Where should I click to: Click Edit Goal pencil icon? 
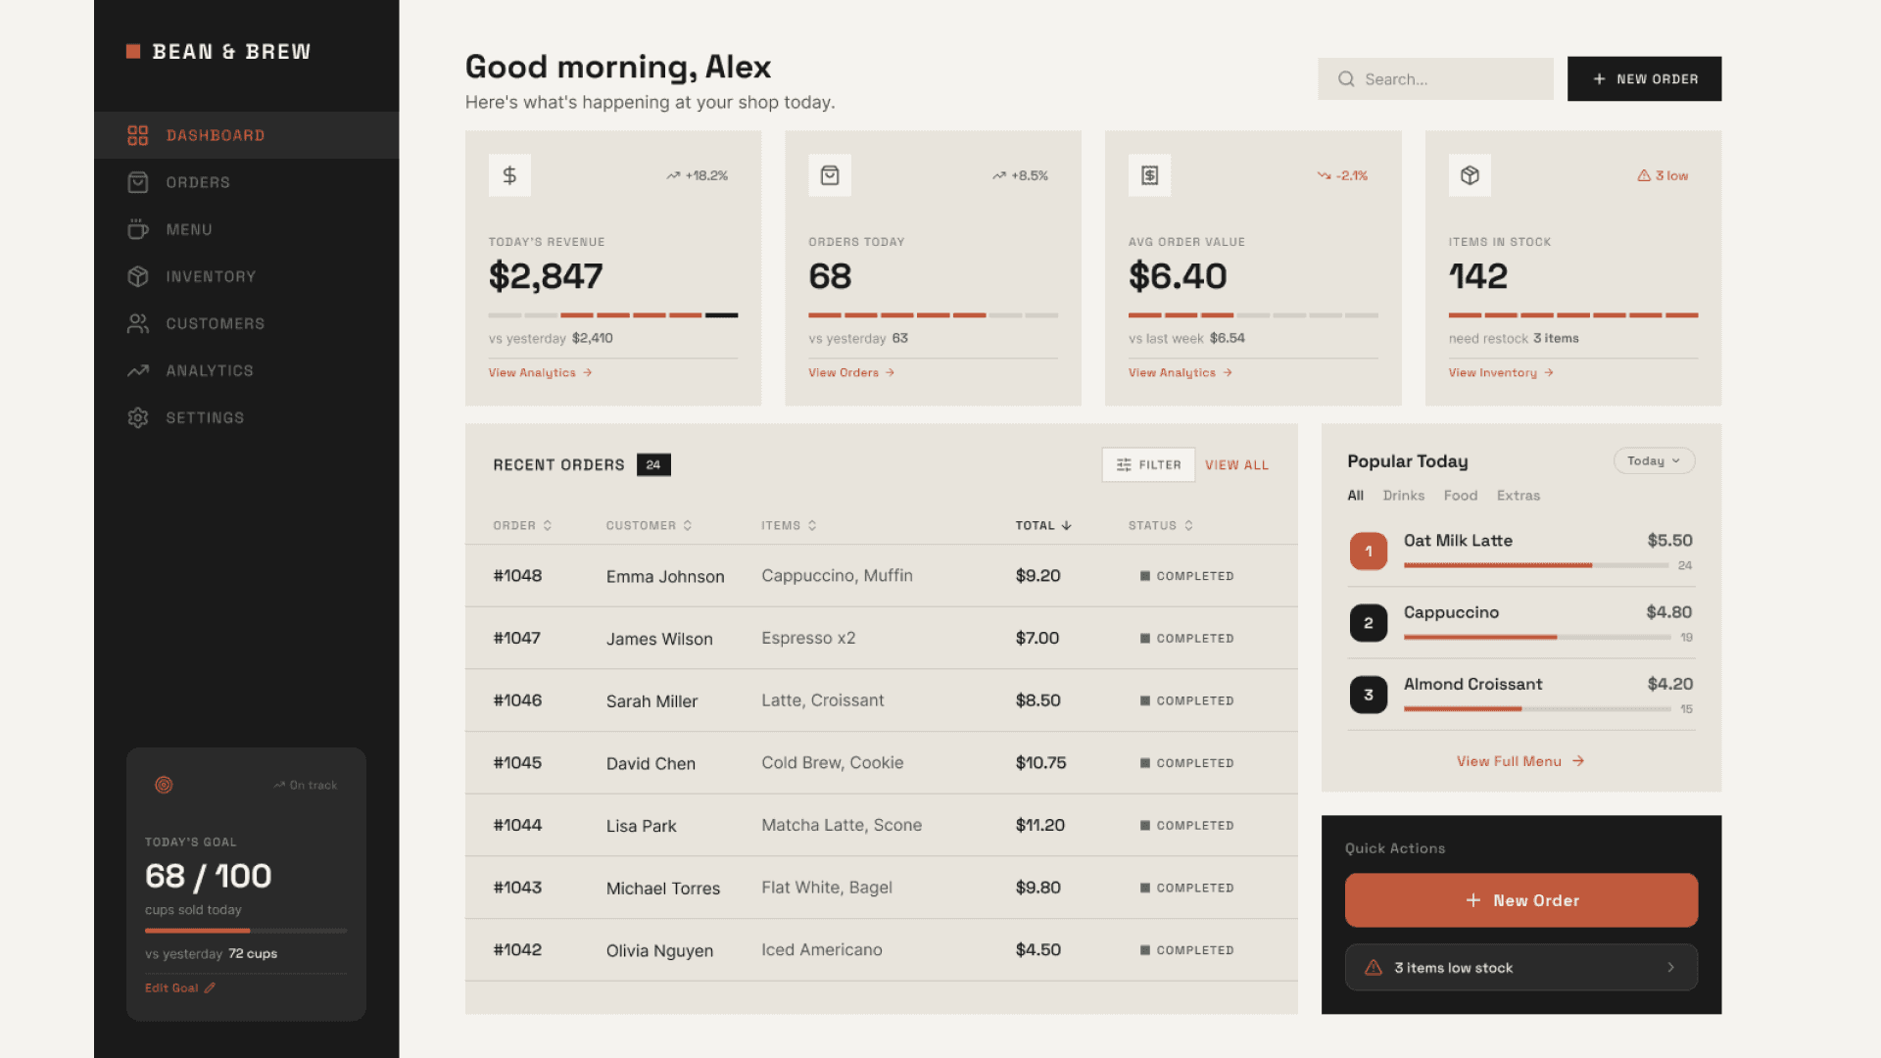(x=210, y=987)
